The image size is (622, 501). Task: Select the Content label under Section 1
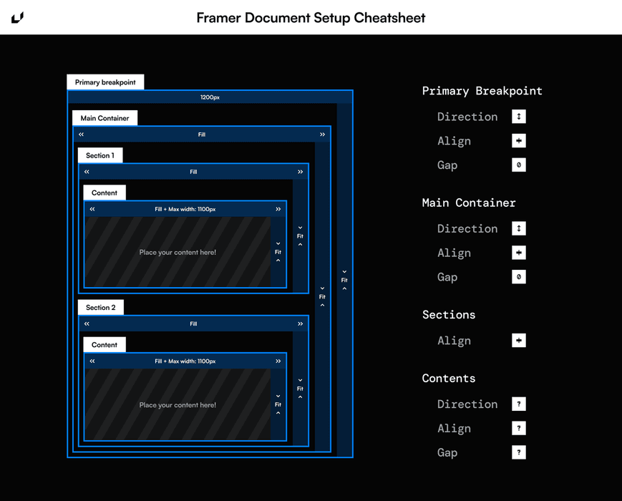105,193
